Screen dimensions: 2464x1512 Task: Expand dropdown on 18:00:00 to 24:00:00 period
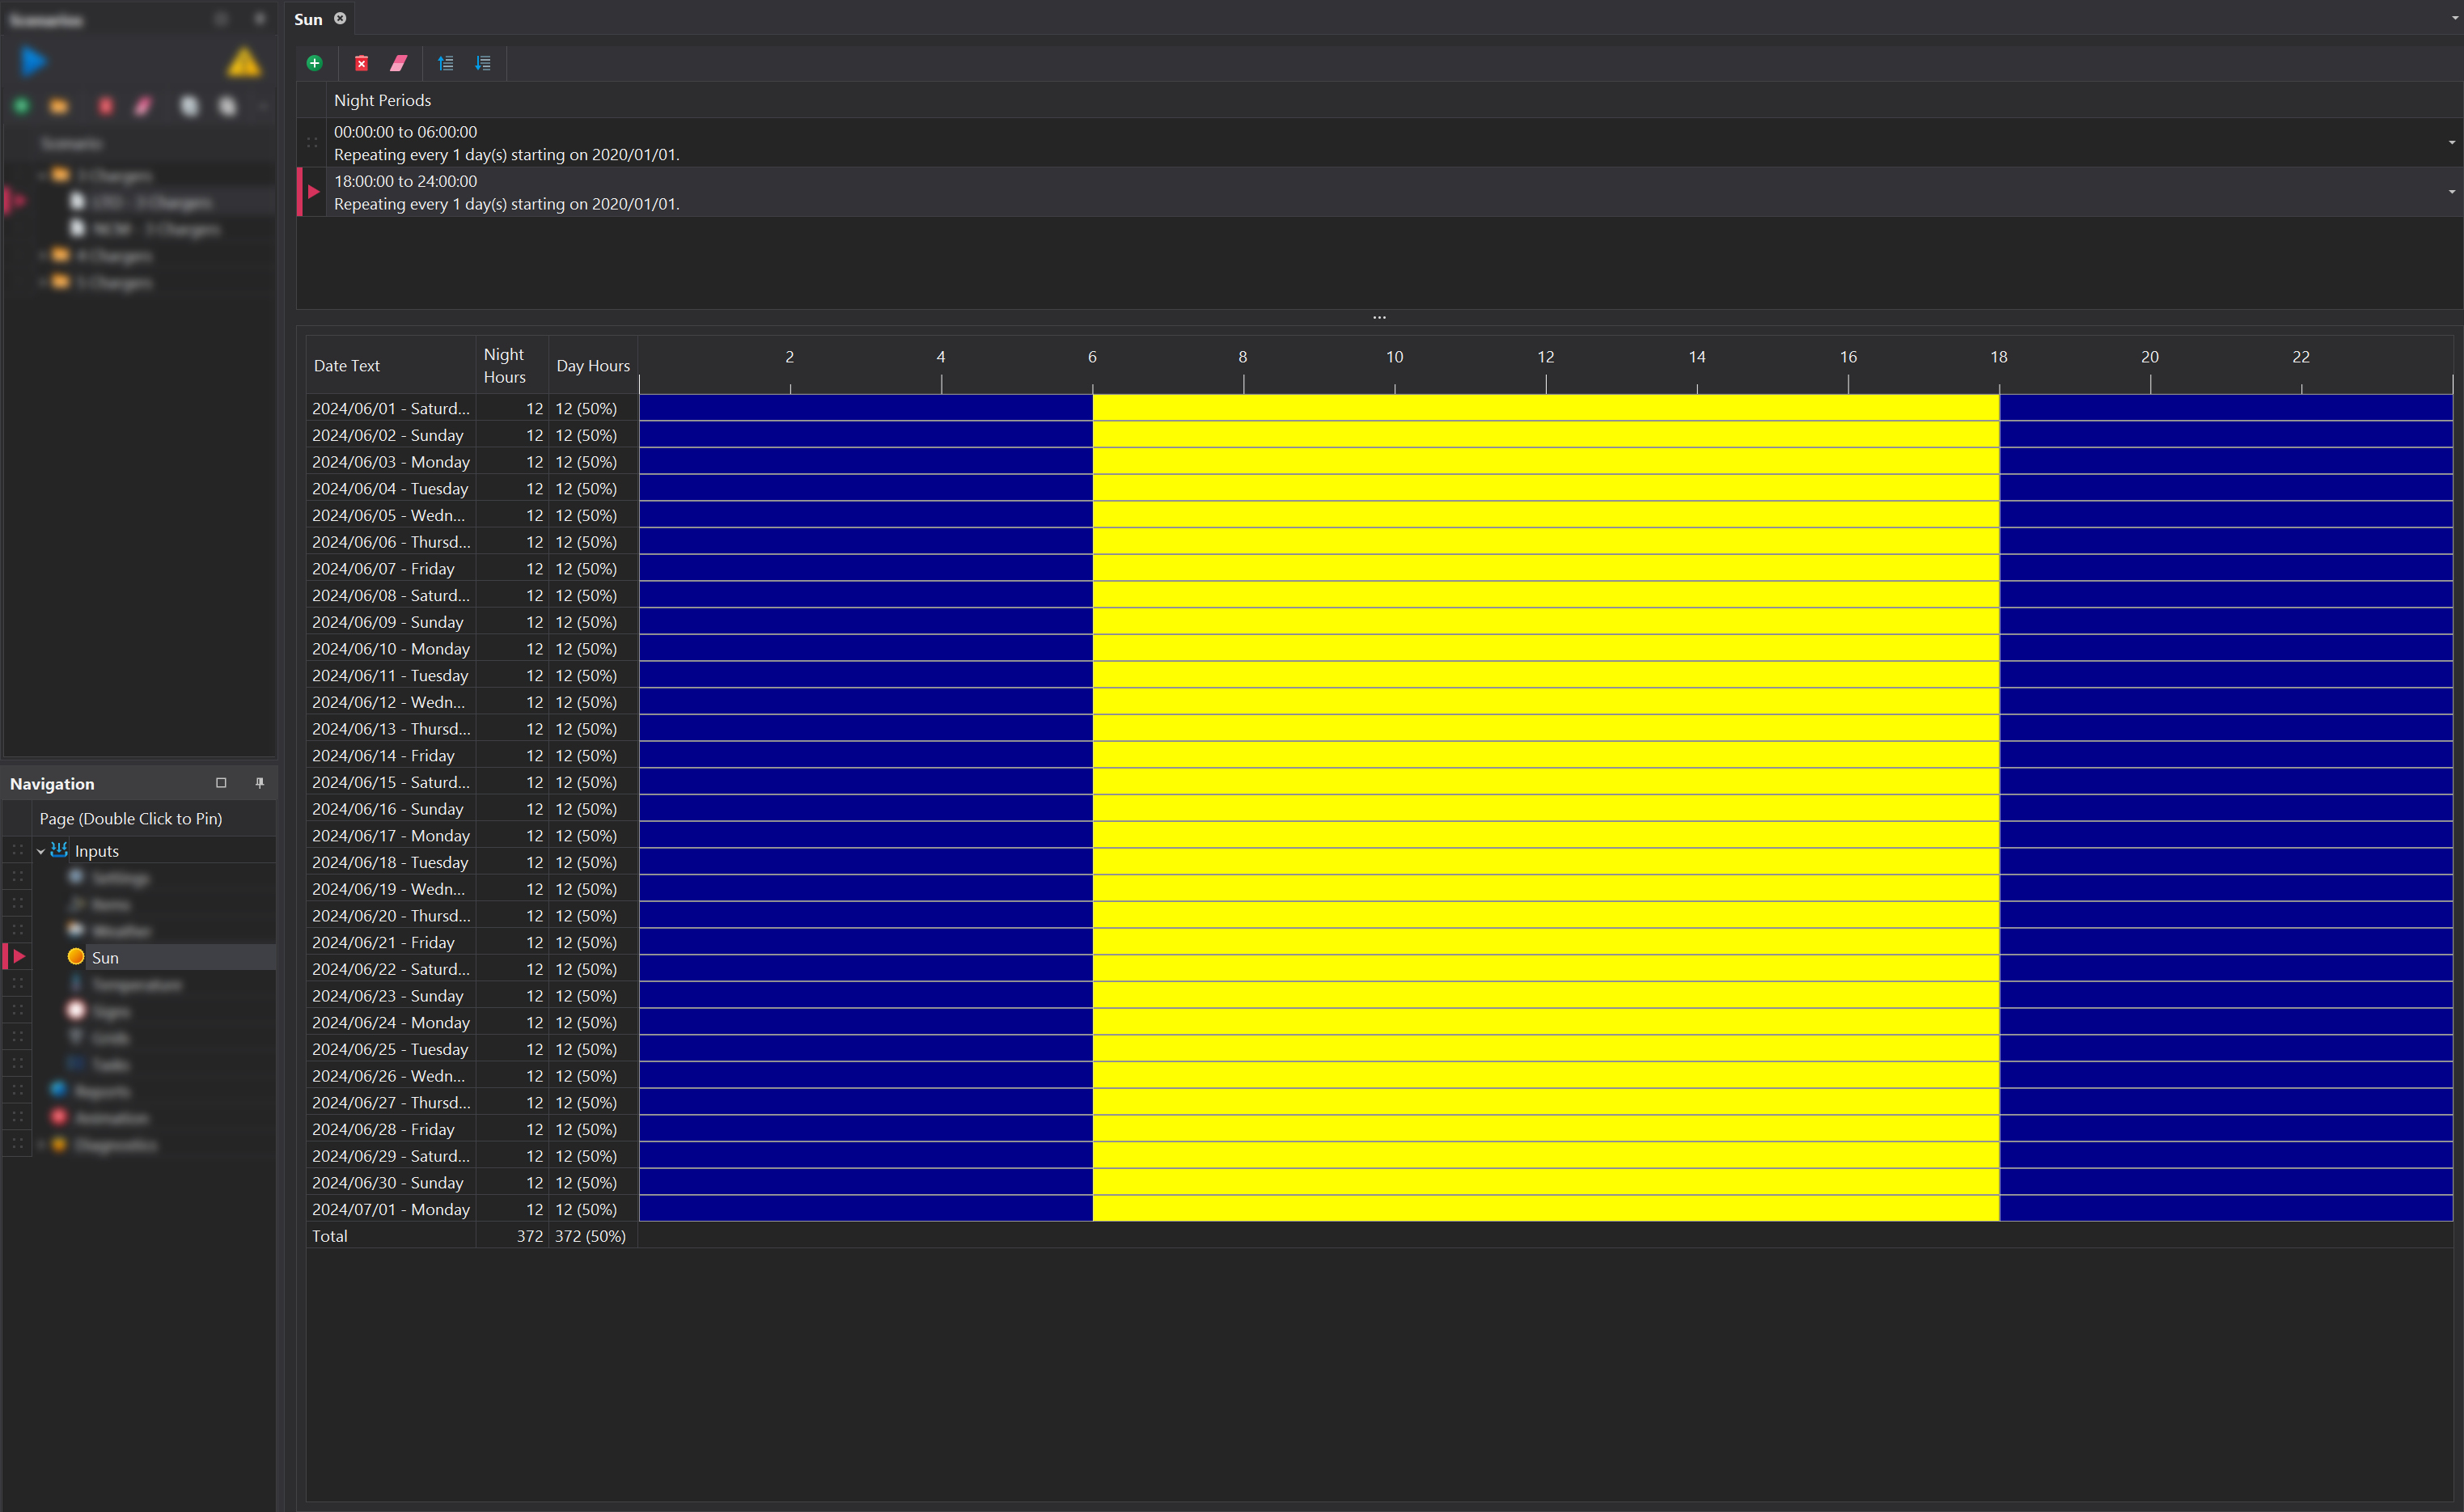(x=2451, y=192)
